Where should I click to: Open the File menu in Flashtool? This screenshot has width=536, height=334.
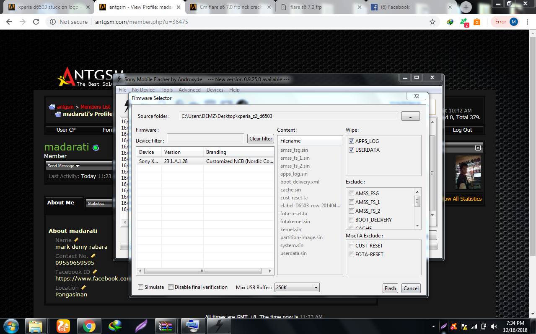[122, 90]
